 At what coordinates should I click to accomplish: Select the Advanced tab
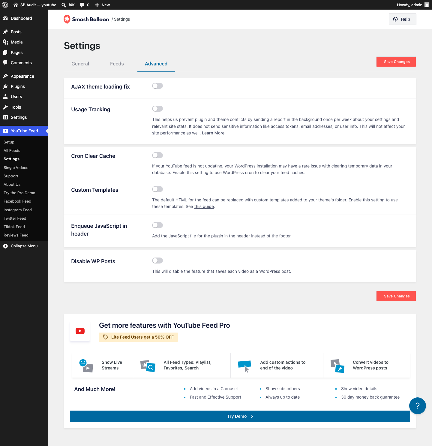click(156, 64)
